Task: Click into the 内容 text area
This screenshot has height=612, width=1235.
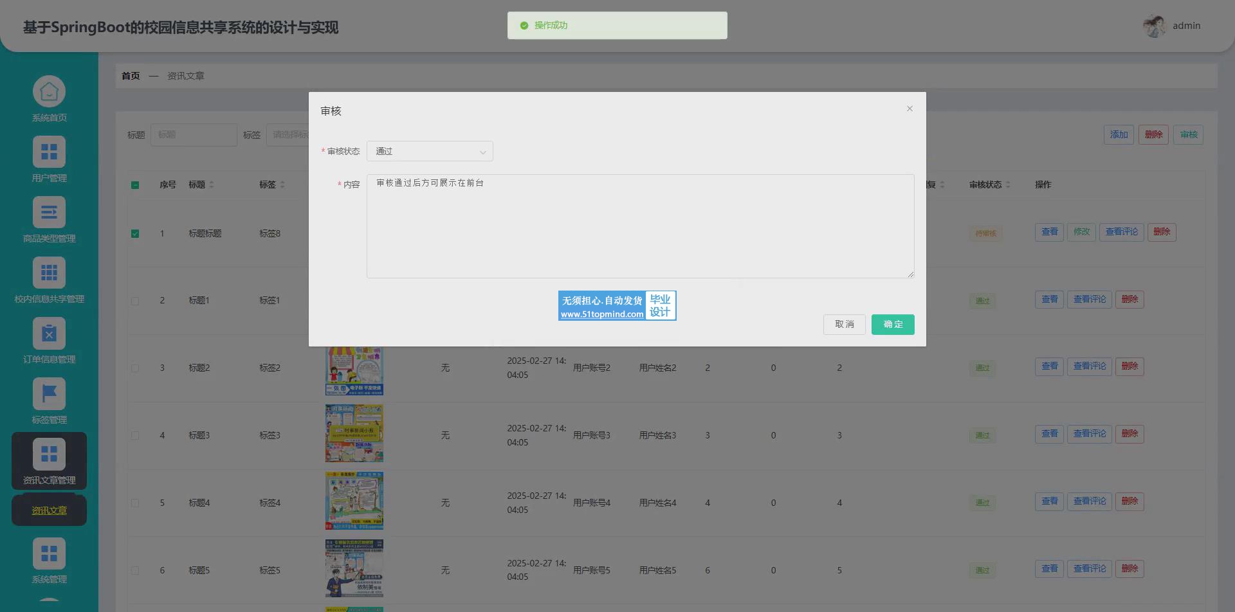Action: 640,226
